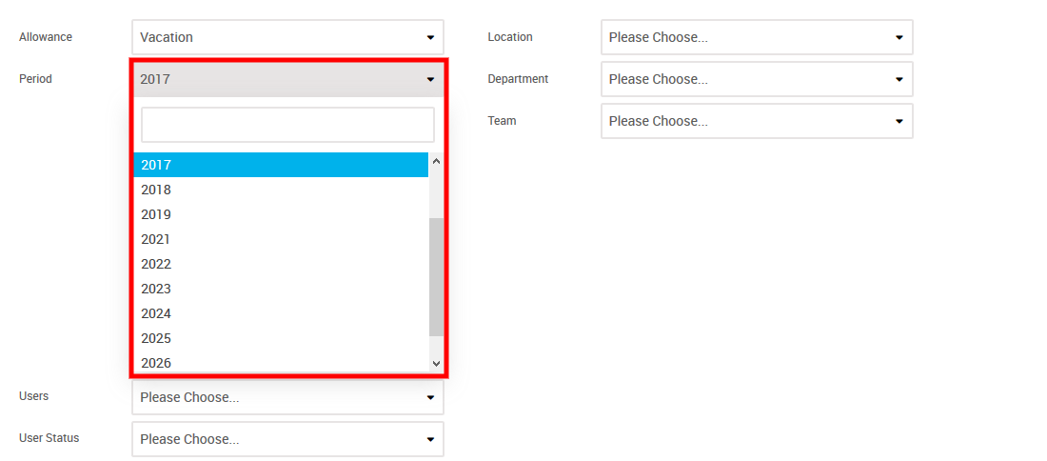1047x461 pixels.
Task: Expand the Department dropdown
Action: point(757,79)
